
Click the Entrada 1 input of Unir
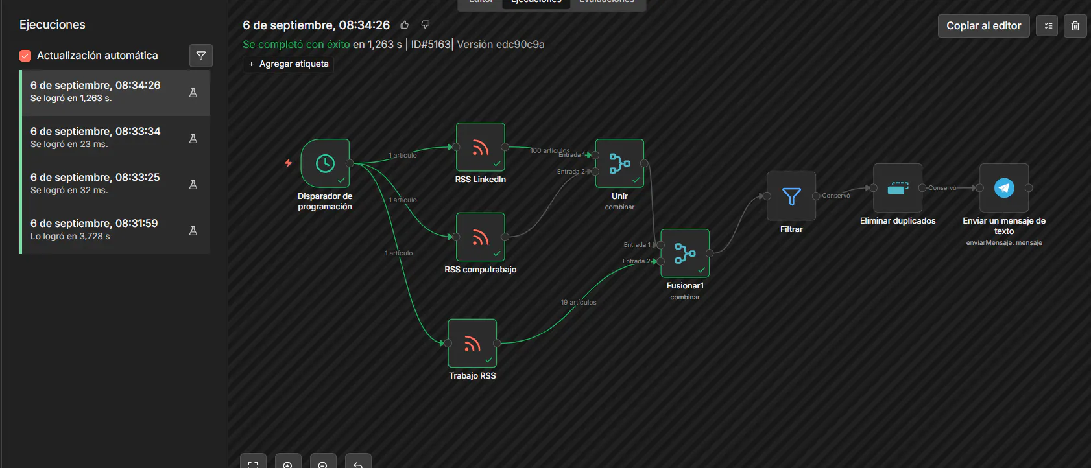coord(595,155)
